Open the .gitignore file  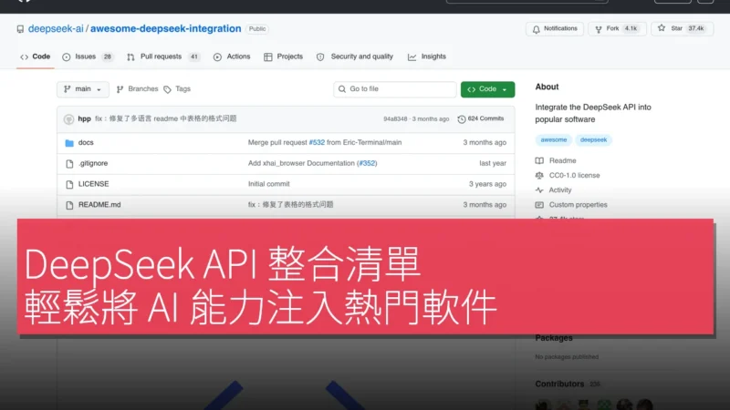(x=93, y=164)
